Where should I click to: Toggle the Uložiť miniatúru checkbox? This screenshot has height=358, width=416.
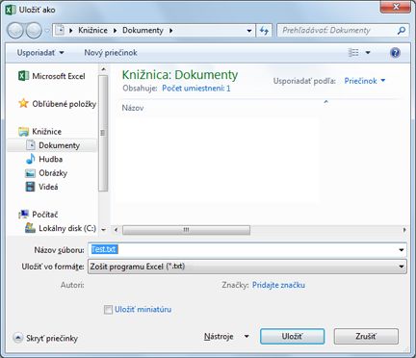click(x=108, y=310)
